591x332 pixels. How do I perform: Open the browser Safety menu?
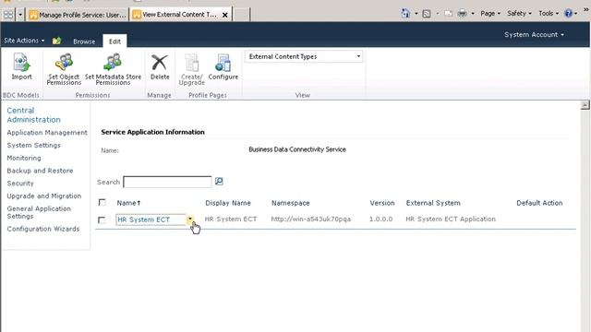pyautogui.click(x=519, y=14)
